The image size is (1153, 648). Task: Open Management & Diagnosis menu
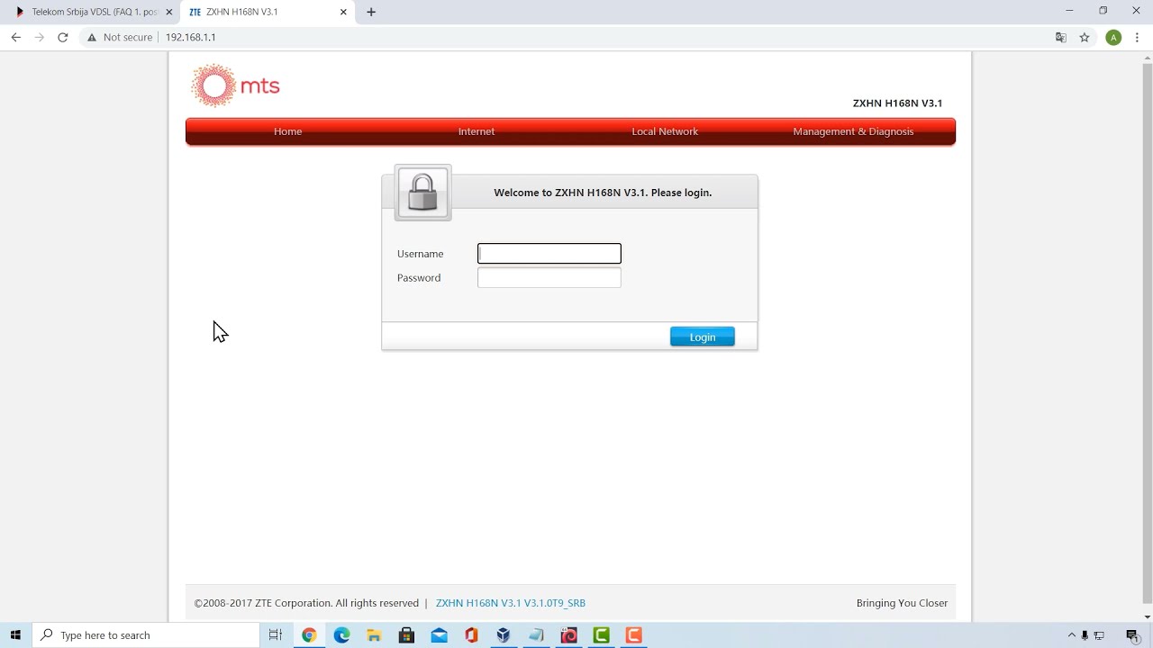[x=853, y=131]
